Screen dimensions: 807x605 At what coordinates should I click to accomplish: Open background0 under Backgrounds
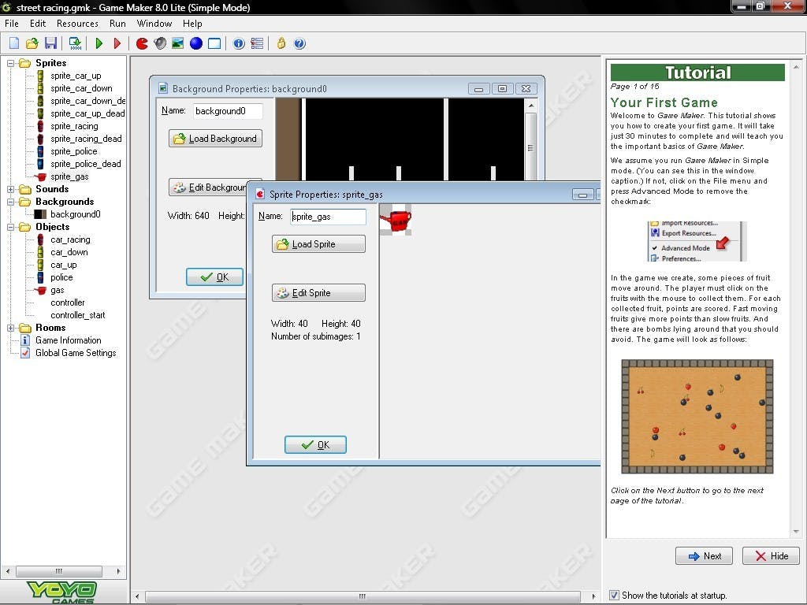[75, 214]
